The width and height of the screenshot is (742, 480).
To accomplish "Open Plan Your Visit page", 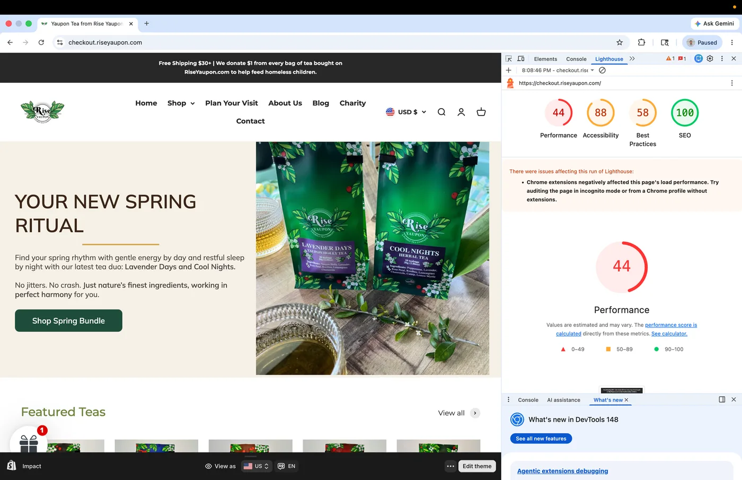I will [x=232, y=103].
